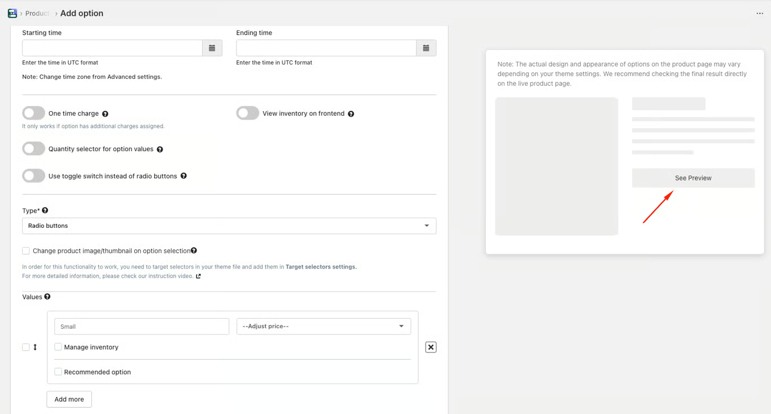Open the --Adjust price-- dropdown
Screen dimensions: 771x414
323,326
